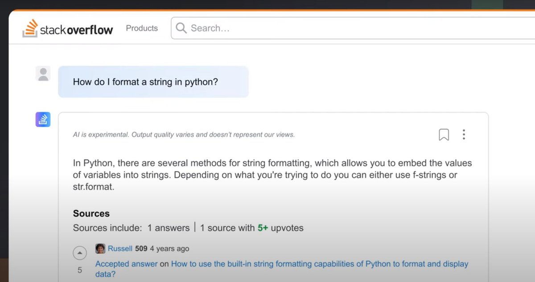Click the Stack Overflow logo
The width and height of the screenshot is (535, 282).
click(x=67, y=28)
